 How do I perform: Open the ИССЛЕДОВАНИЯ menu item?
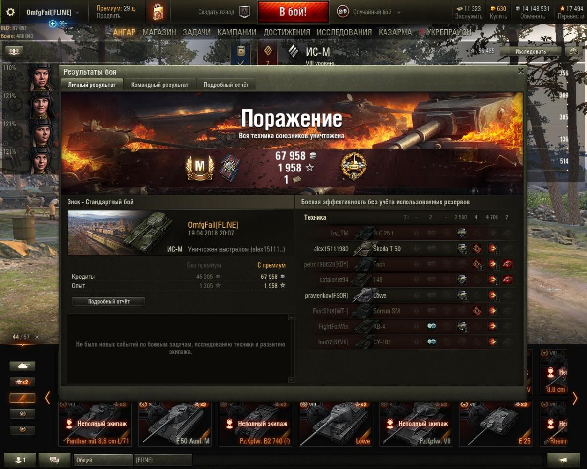point(344,32)
